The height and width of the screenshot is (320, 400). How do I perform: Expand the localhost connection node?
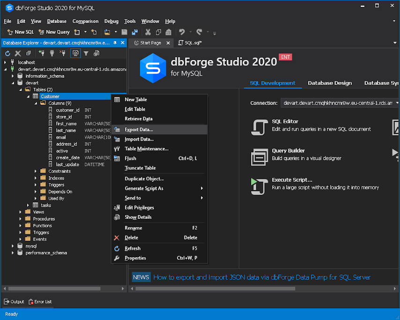[5, 62]
